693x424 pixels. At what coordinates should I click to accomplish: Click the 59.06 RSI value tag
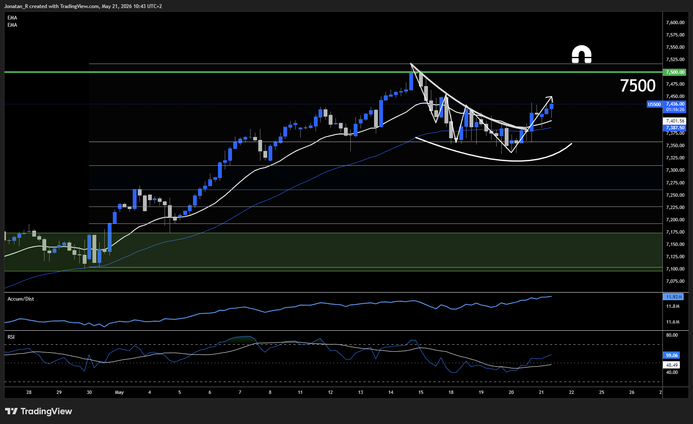pyautogui.click(x=672, y=355)
